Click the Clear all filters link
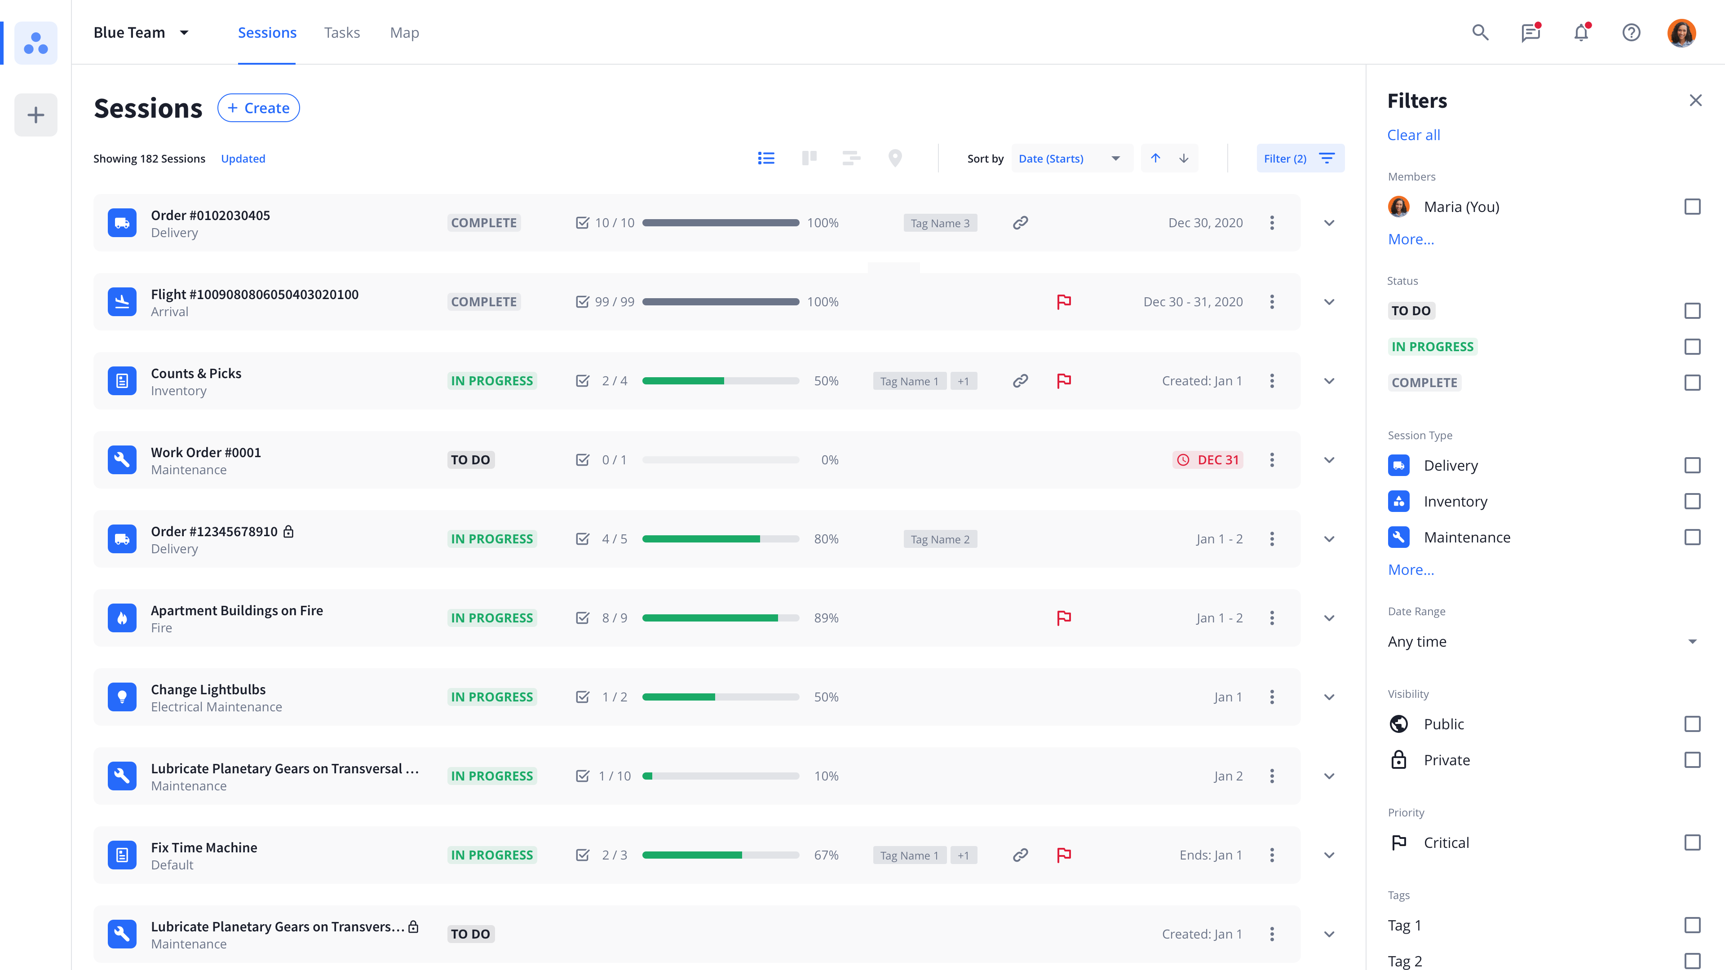Screen dimensions: 1725x970 [1413, 135]
